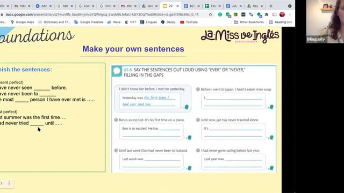Click the blue arrows extension icon
This screenshot has width=344, height=193.
pos(251,14)
